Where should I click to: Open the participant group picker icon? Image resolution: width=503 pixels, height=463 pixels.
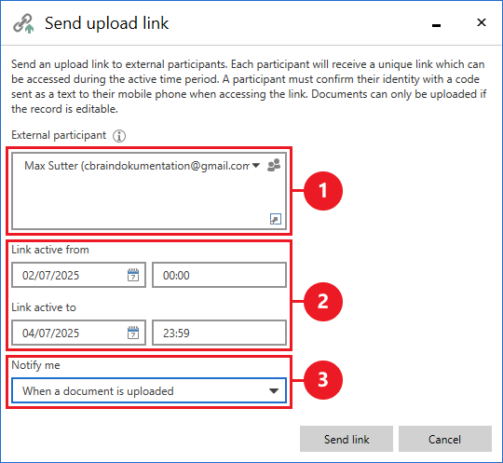click(274, 165)
